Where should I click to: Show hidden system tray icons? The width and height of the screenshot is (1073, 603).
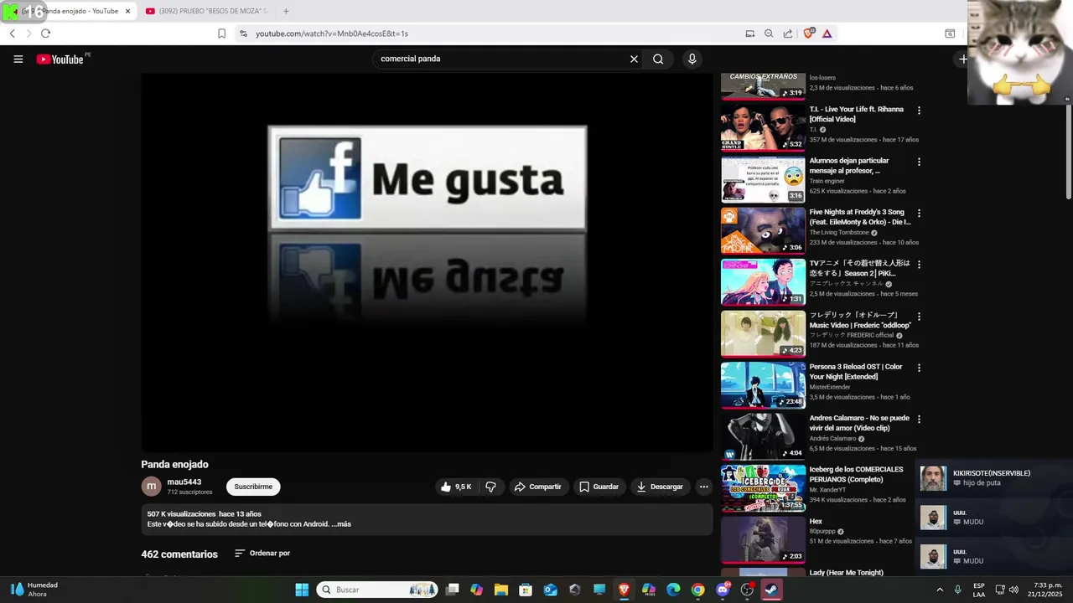point(940,590)
